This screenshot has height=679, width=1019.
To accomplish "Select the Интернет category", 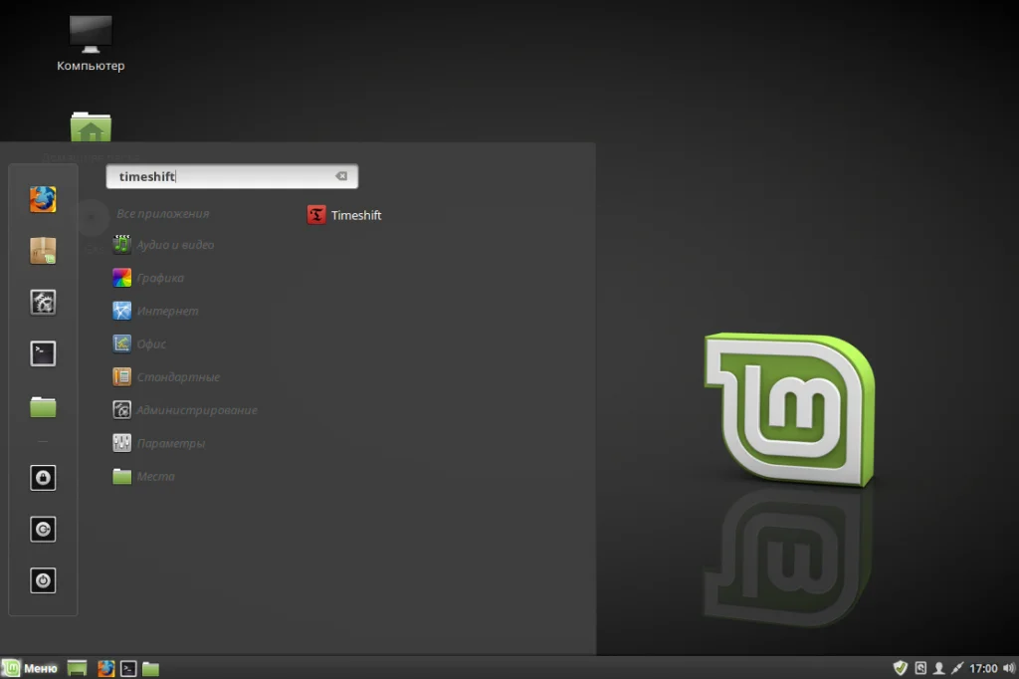I will [x=155, y=311].
